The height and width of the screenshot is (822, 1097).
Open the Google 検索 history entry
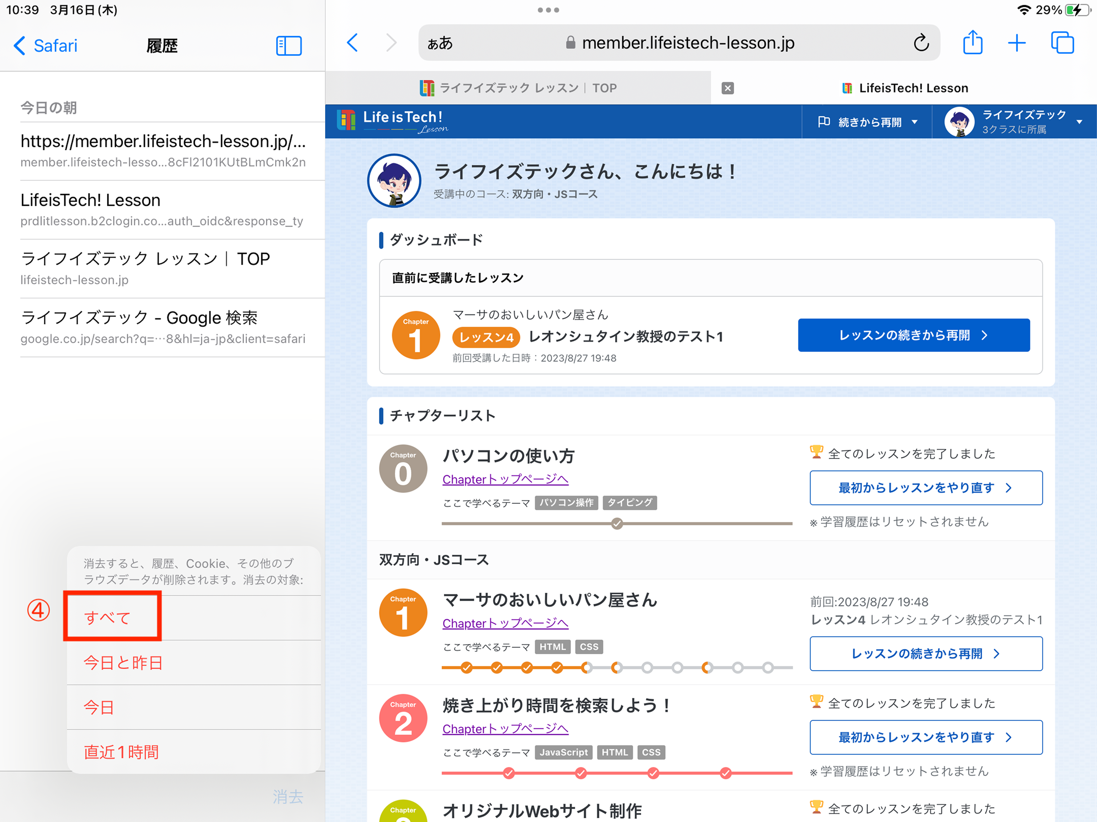172,328
